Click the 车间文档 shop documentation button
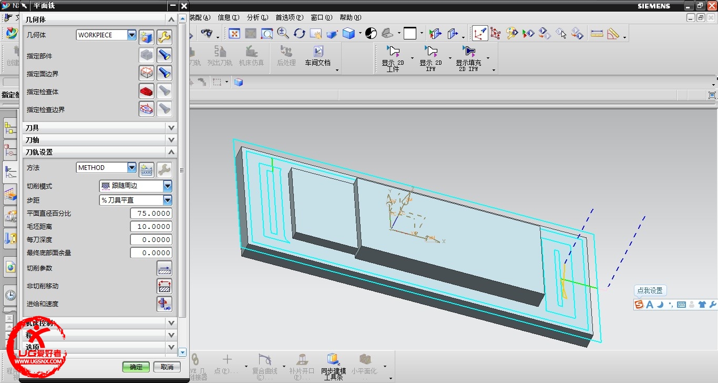Viewport: 718px width, 383px height. 318,56
